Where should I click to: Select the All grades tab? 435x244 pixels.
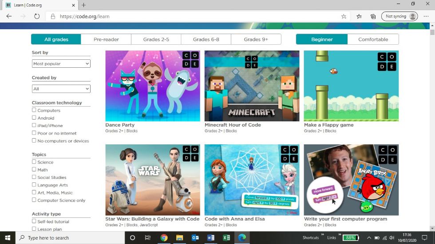click(56, 39)
